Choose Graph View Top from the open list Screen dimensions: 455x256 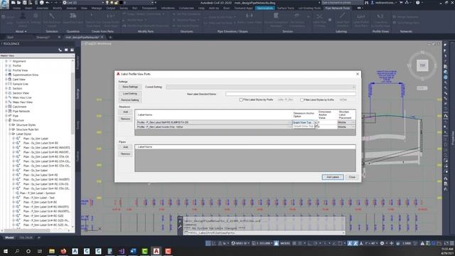[304, 127]
